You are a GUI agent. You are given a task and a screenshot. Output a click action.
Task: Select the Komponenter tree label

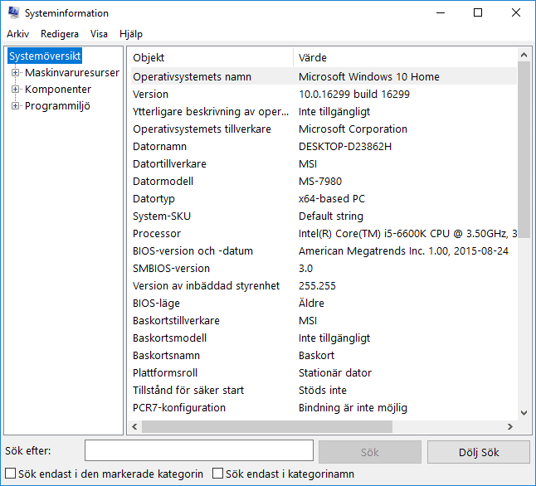(58, 90)
